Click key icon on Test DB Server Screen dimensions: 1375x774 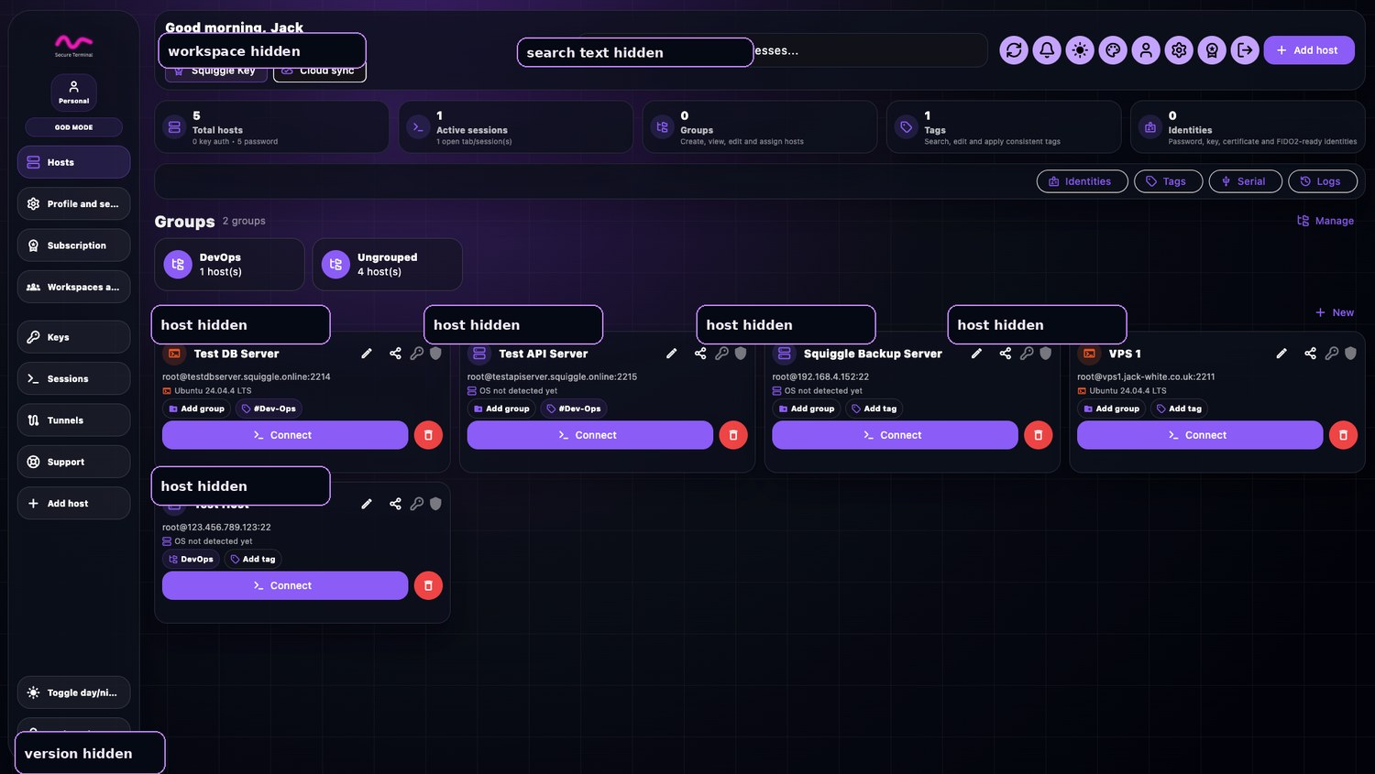click(x=417, y=354)
